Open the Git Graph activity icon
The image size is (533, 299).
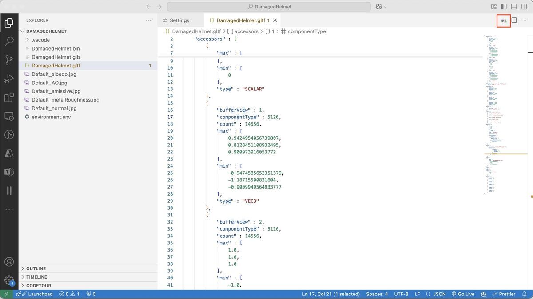pyautogui.click(x=9, y=135)
